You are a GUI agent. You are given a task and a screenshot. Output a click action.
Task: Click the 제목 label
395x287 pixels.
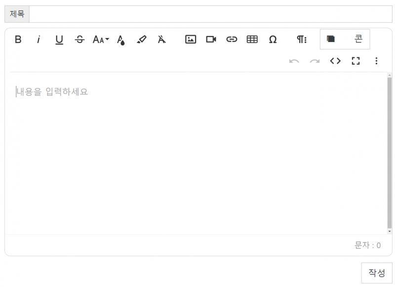click(17, 14)
